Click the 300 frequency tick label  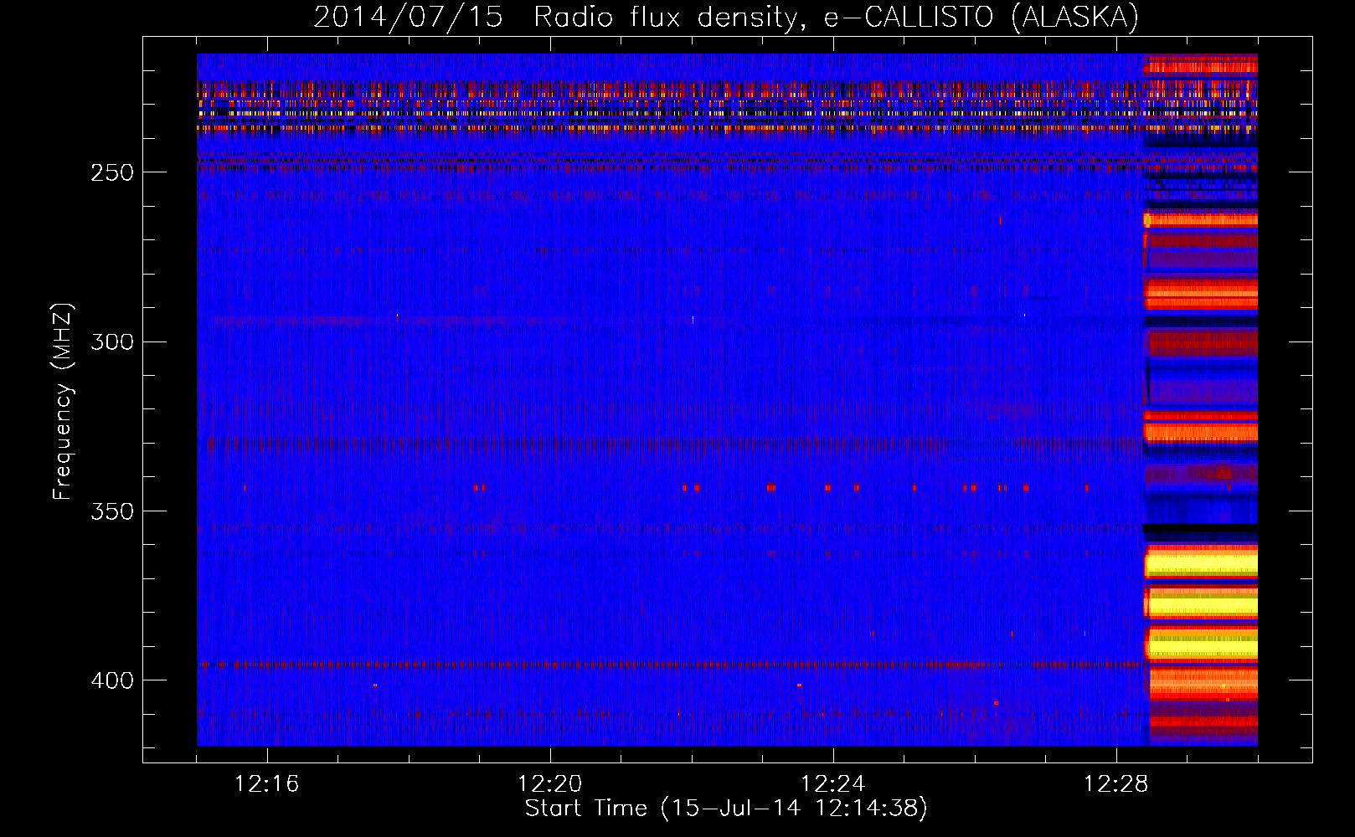tap(111, 341)
